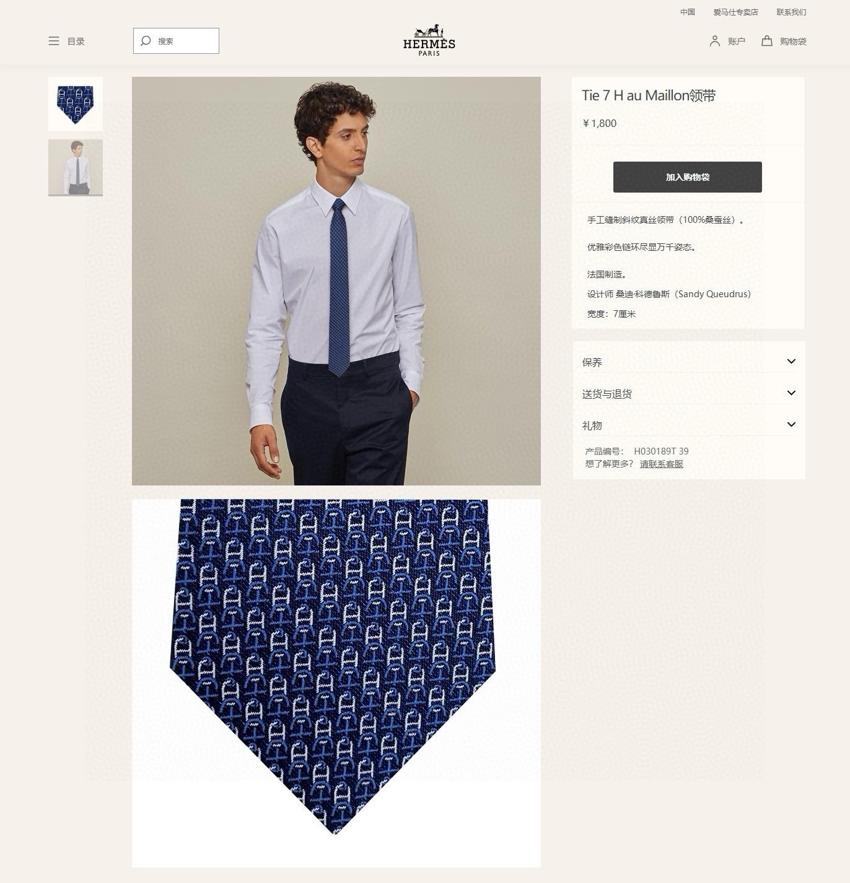Open the shopping bag icon
The image size is (850, 883).
tap(766, 40)
